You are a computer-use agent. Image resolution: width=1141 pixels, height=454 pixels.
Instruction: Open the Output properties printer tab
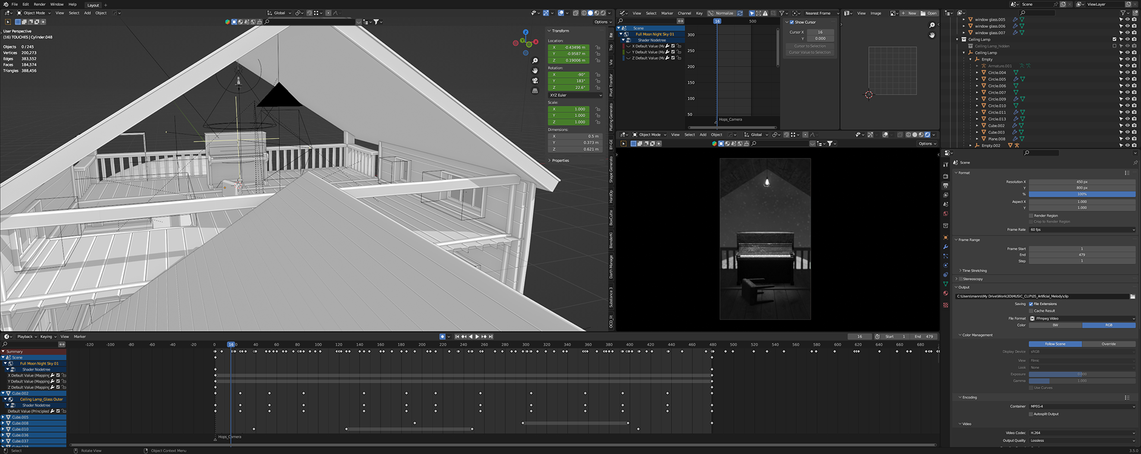point(945,185)
